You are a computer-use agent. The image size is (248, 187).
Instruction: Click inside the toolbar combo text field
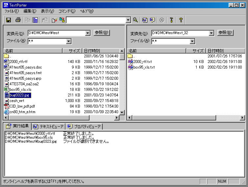[x=96, y=20]
